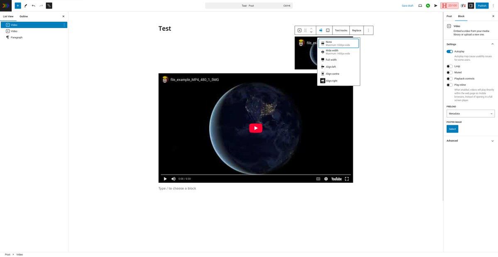The image size is (498, 257).
Task: Switch to the Outline tab
Action: point(24,16)
